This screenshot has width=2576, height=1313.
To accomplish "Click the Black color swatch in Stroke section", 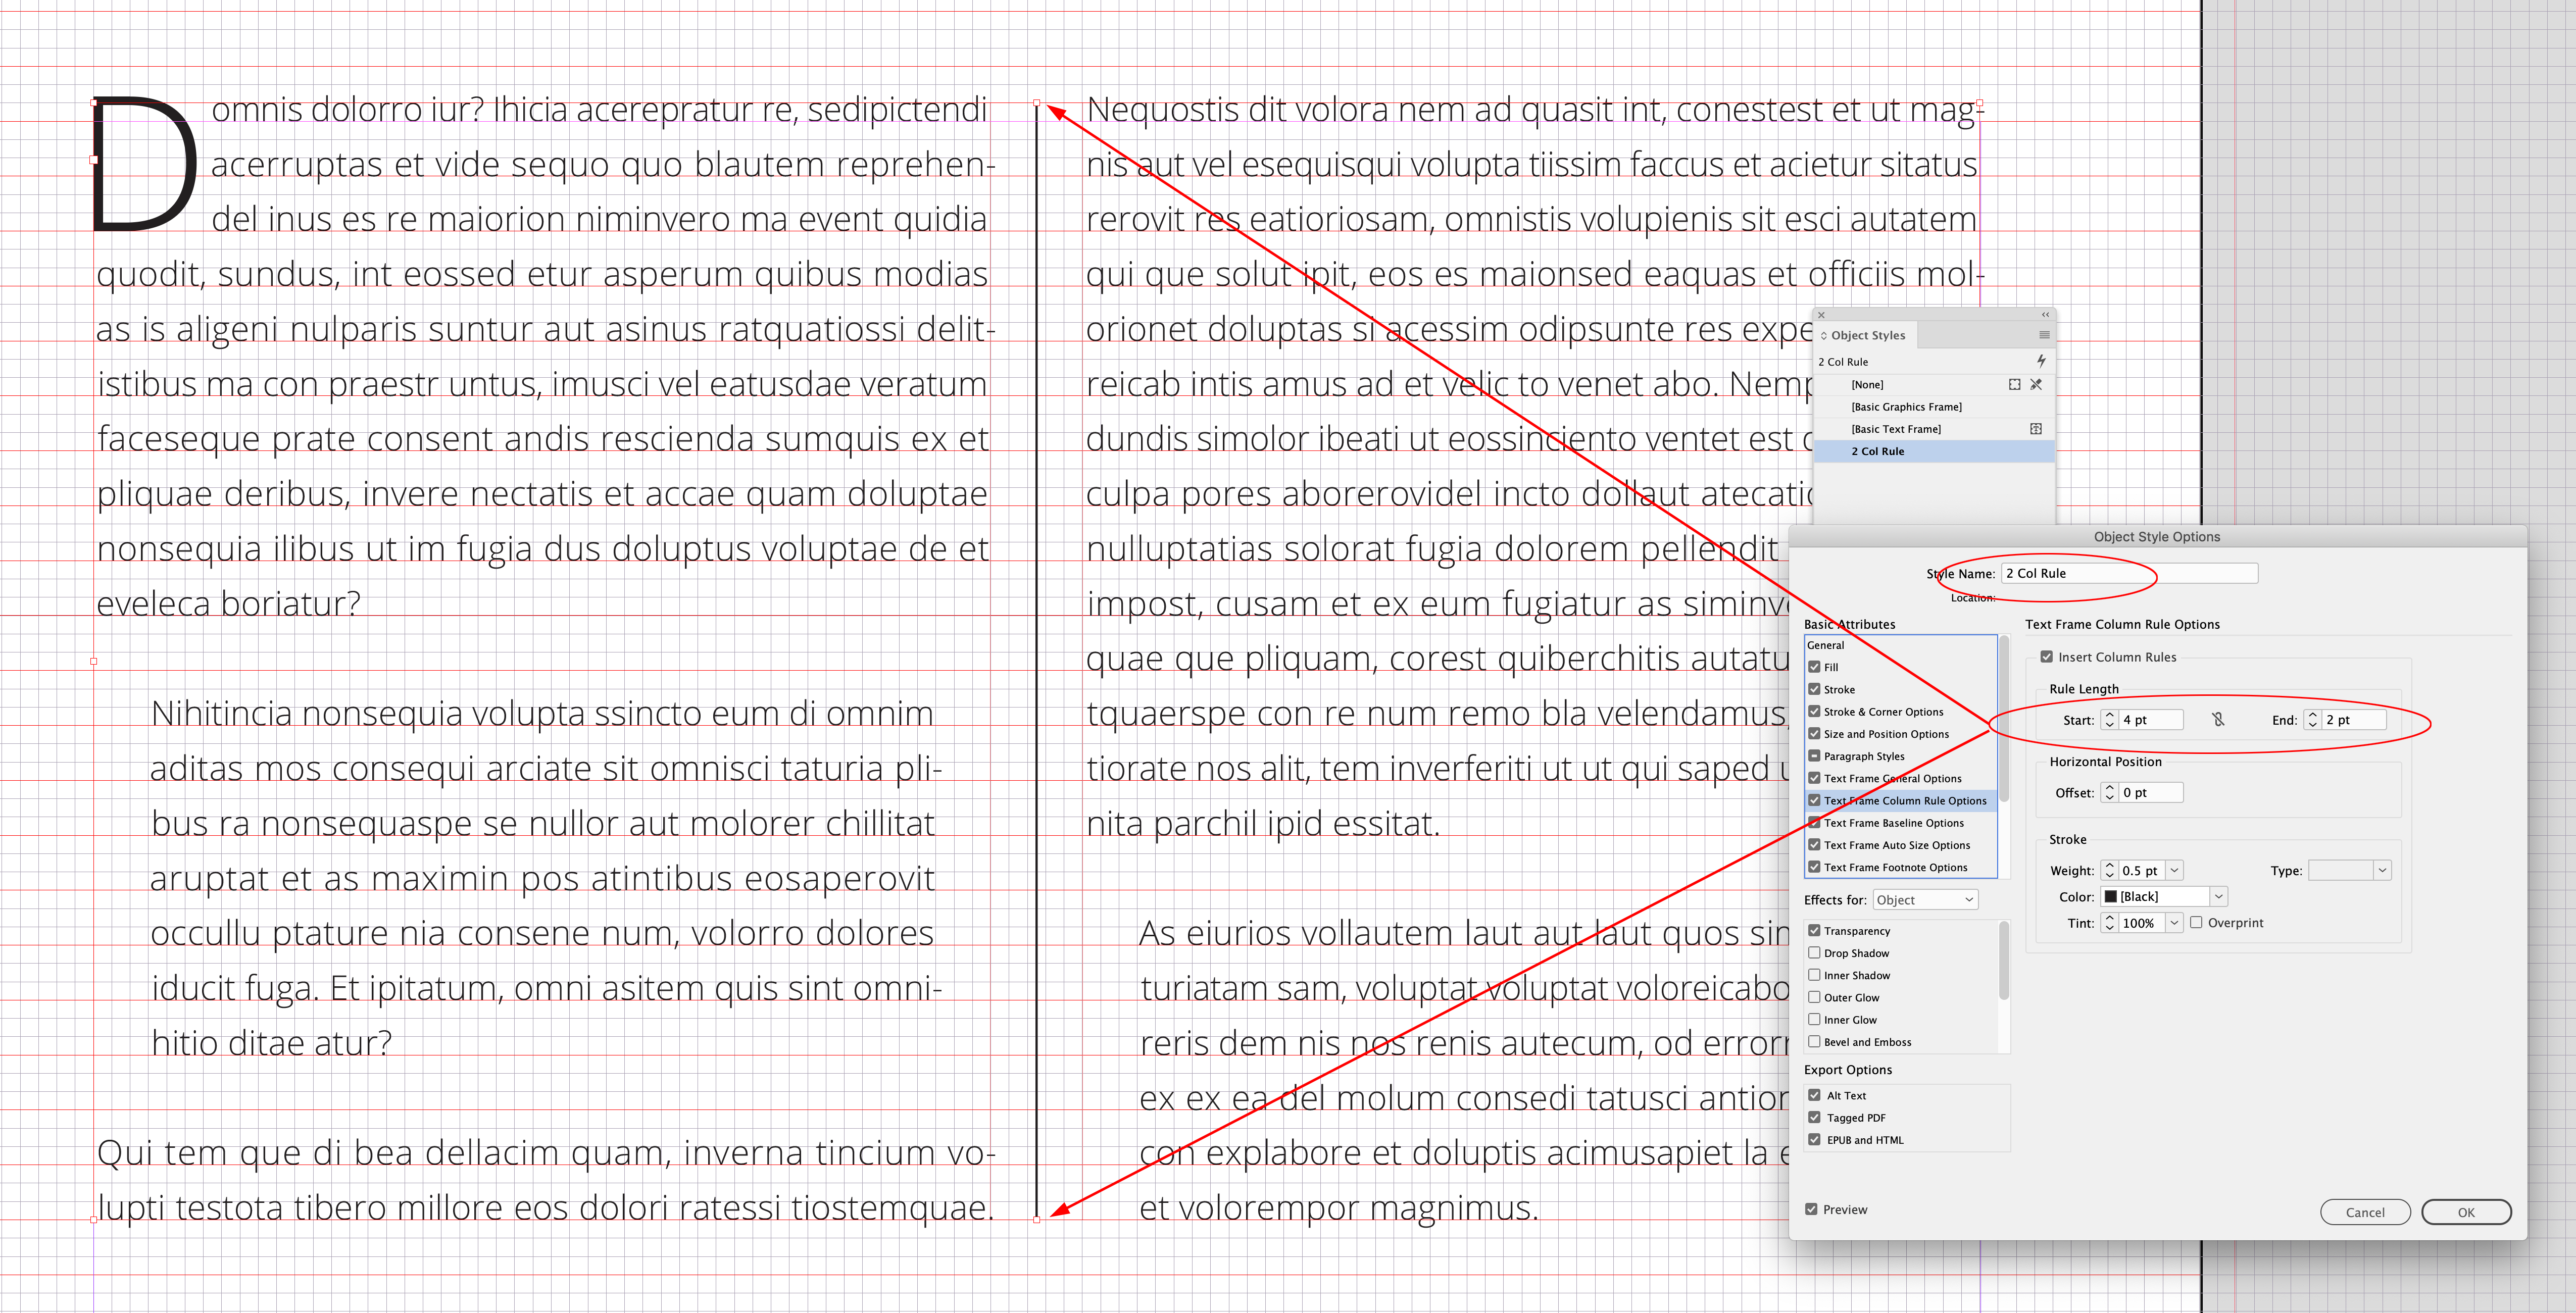I will 2112,896.
